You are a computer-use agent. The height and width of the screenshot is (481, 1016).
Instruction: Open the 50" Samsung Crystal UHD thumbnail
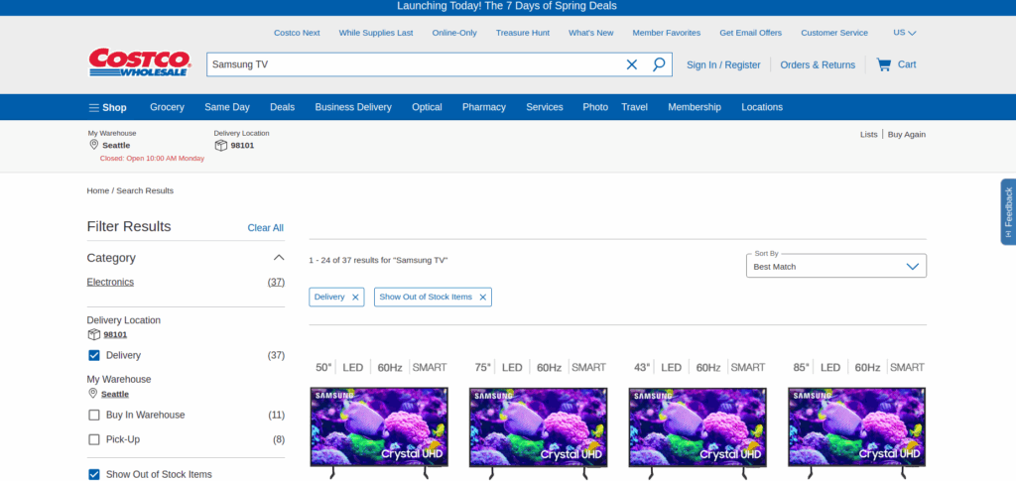click(379, 426)
